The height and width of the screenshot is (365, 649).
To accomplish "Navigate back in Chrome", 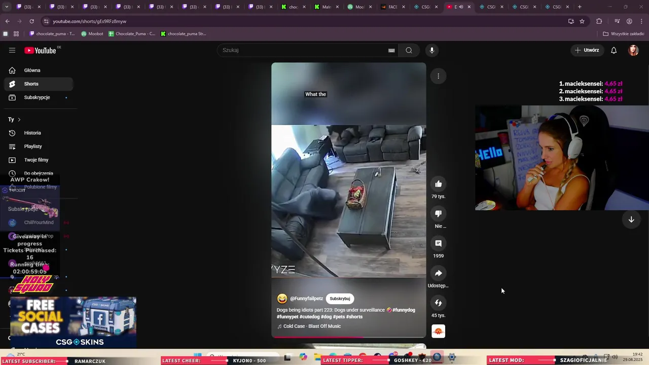I will pyautogui.click(x=7, y=21).
